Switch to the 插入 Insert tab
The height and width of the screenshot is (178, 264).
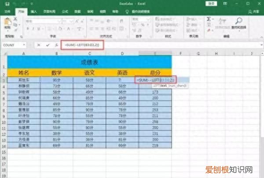(34, 11)
